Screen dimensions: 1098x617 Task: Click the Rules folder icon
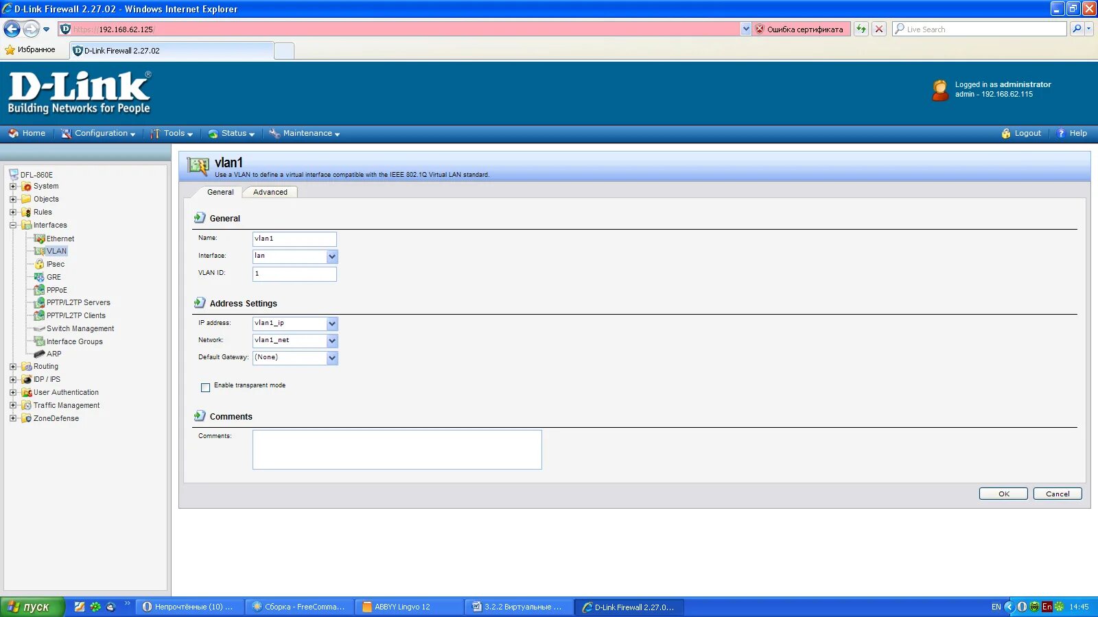pyautogui.click(x=27, y=212)
